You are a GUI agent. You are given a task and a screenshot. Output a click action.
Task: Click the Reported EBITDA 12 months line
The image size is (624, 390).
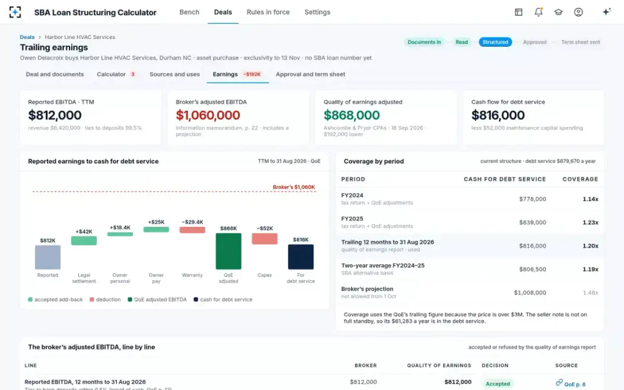(x=85, y=382)
